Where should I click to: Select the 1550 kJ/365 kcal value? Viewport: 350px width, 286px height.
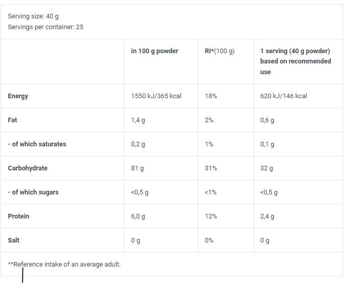point(156,96)
